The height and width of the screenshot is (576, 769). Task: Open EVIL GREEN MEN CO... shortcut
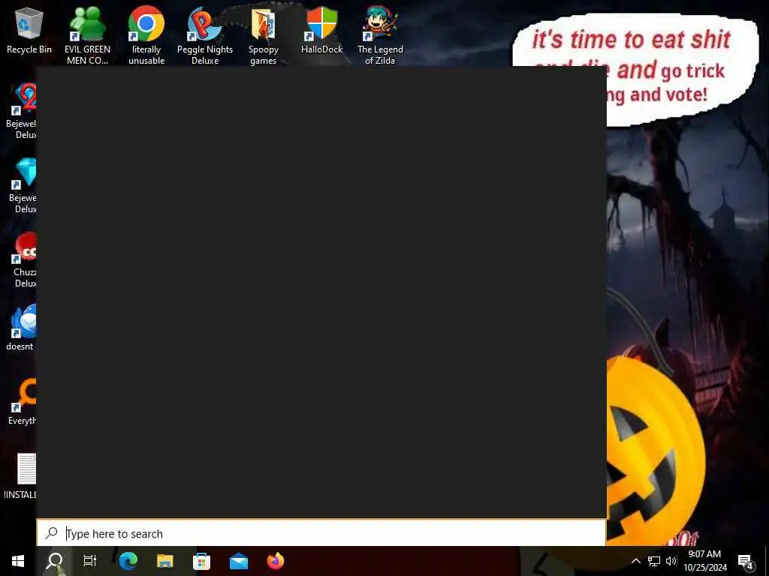coord(87,35)
